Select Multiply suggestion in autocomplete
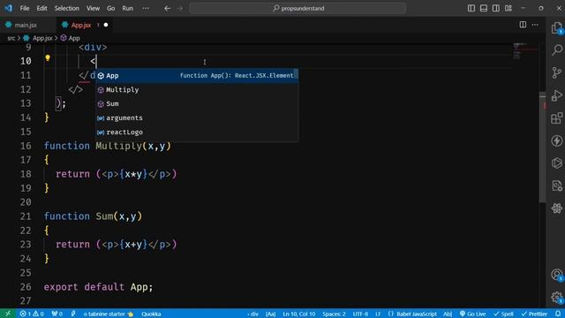Screen dimensions: 565x318 197,90
